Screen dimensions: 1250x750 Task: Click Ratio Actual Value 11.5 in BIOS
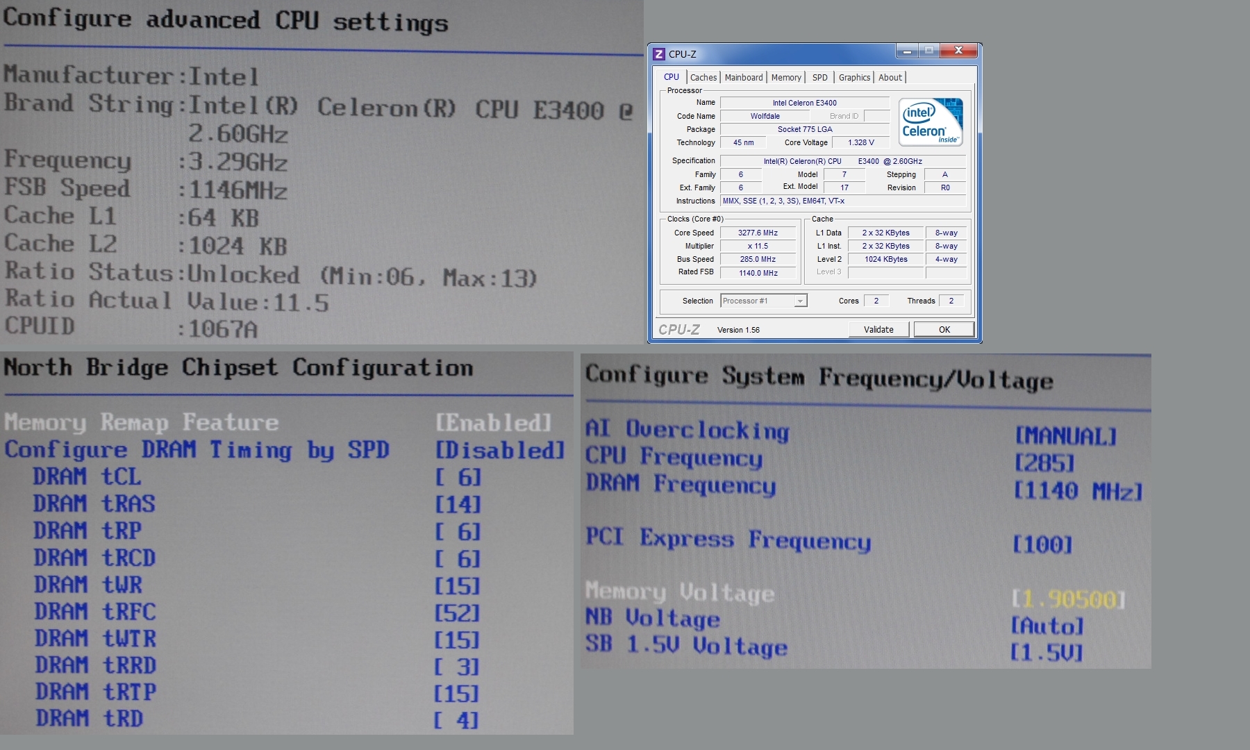[167, 301]
